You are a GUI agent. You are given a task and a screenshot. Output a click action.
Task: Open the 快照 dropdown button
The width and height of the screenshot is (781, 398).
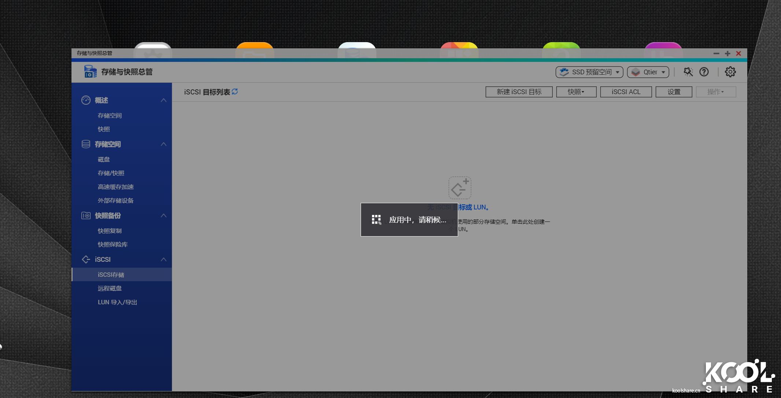[576, 92]
